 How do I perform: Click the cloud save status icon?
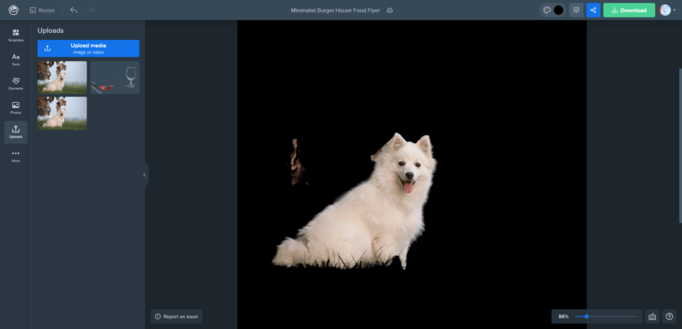[390, 11]
